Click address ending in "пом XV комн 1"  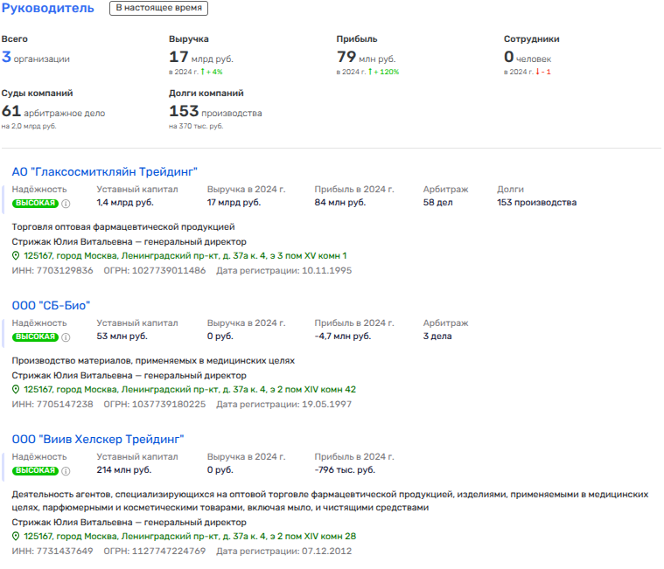pos(185,256)
